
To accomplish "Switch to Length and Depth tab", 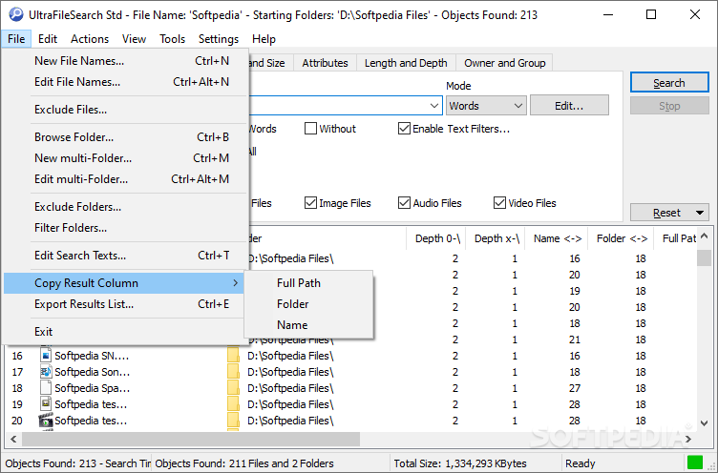I will 406,63.
